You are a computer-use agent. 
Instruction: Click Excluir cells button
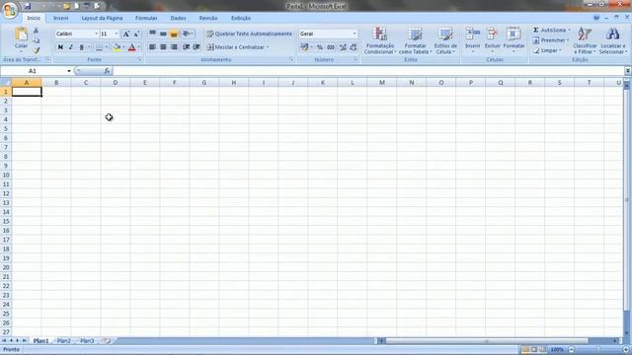tap(492, 39)
